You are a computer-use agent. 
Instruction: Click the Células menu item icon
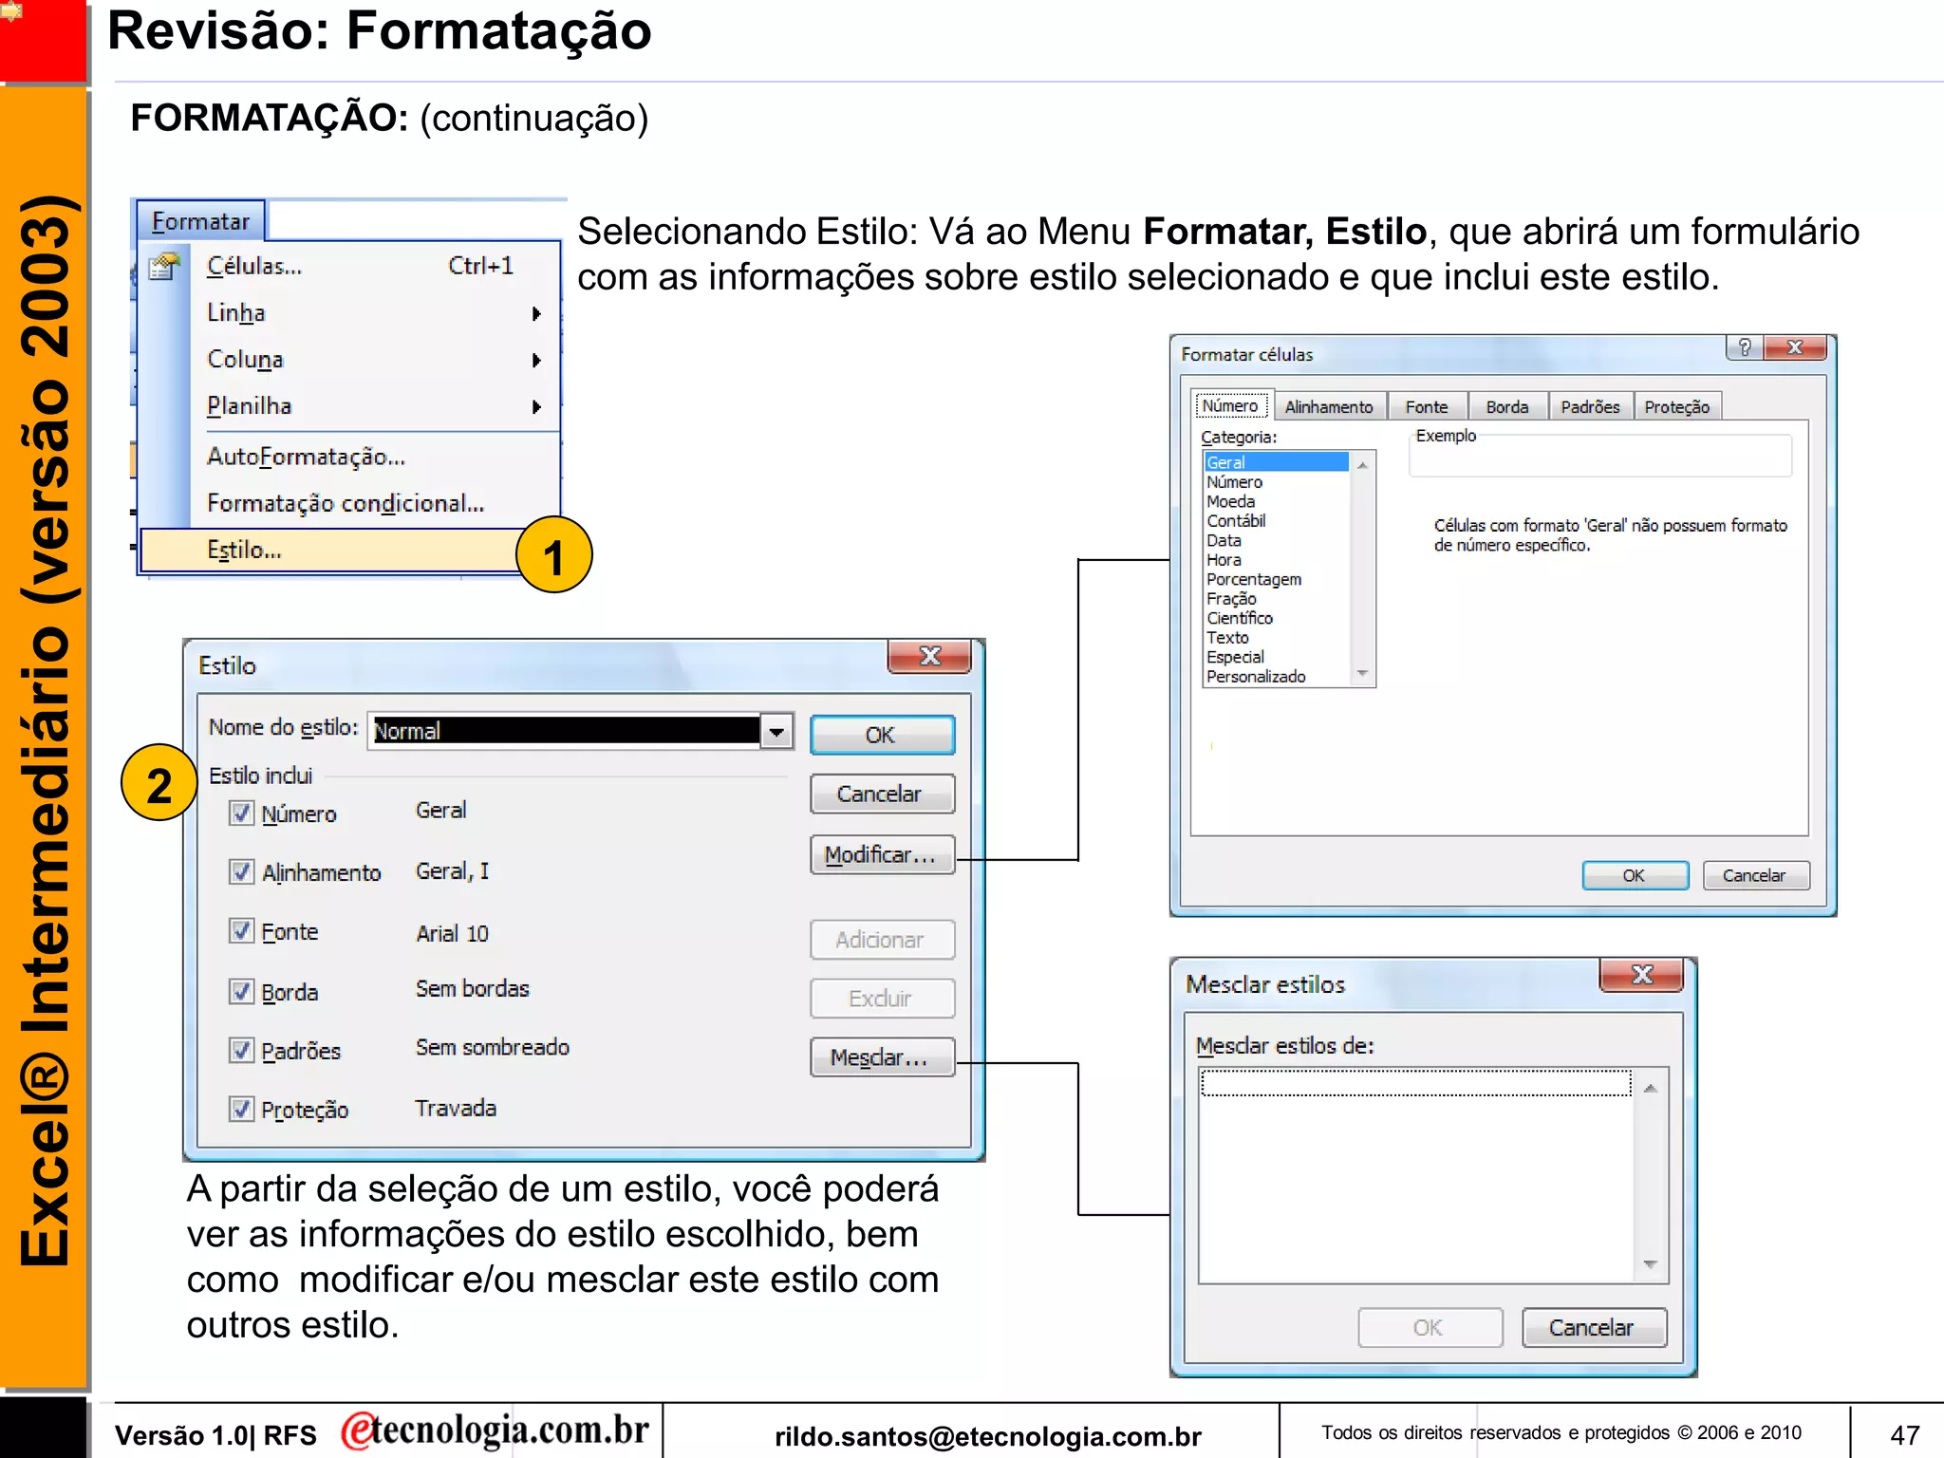pyautogui.click(x=165, y=267)
